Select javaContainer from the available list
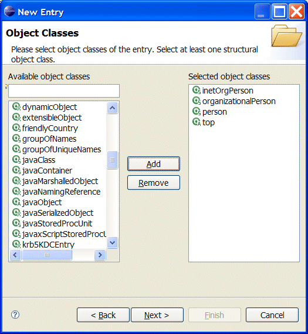Screen dimensions: 308x334 coord(42,171)
